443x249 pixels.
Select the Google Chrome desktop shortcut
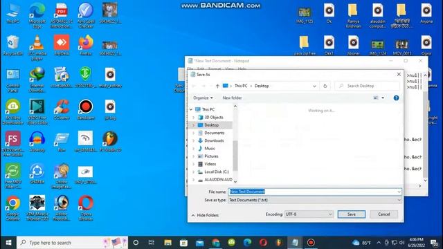(x=12, y=209)
